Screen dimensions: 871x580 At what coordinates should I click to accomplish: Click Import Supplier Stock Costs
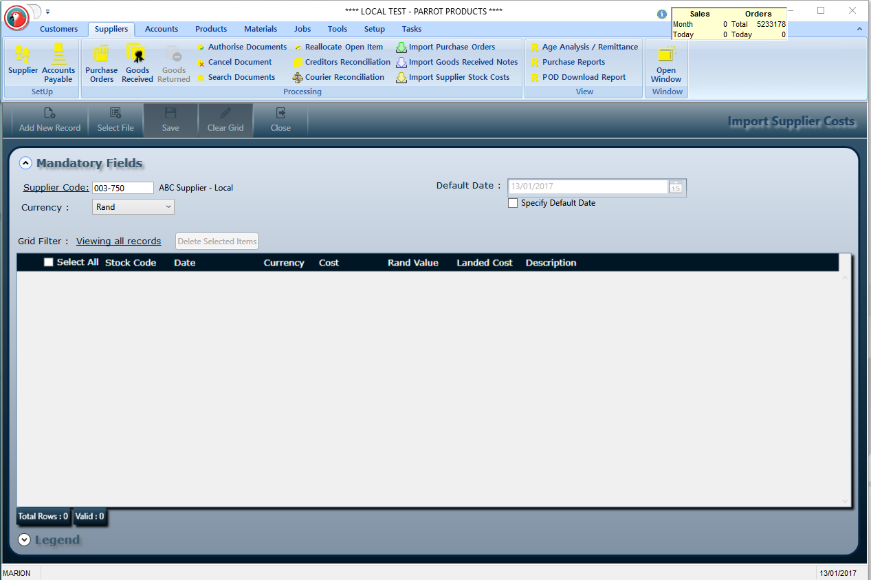coord(453,77)
